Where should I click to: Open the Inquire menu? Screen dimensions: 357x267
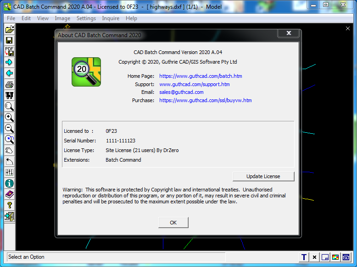point(111,18)
